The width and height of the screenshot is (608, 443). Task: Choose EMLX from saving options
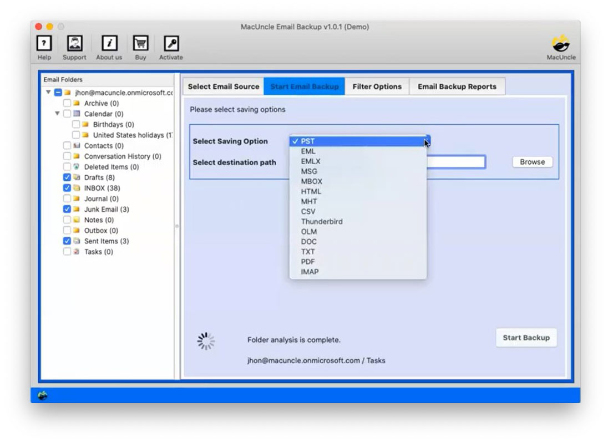click(x=358, y=161)
